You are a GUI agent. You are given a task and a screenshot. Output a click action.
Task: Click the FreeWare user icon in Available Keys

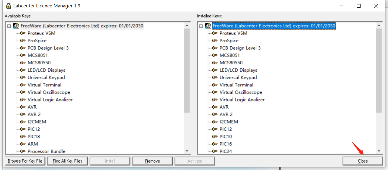click(x=16, y=26)
